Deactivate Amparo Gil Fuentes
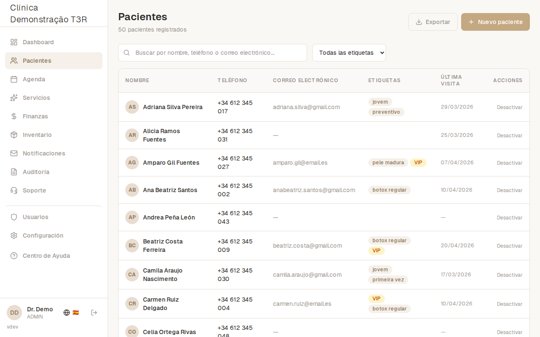The height and width of the screenshot is (337, 540). pos(509,163)
